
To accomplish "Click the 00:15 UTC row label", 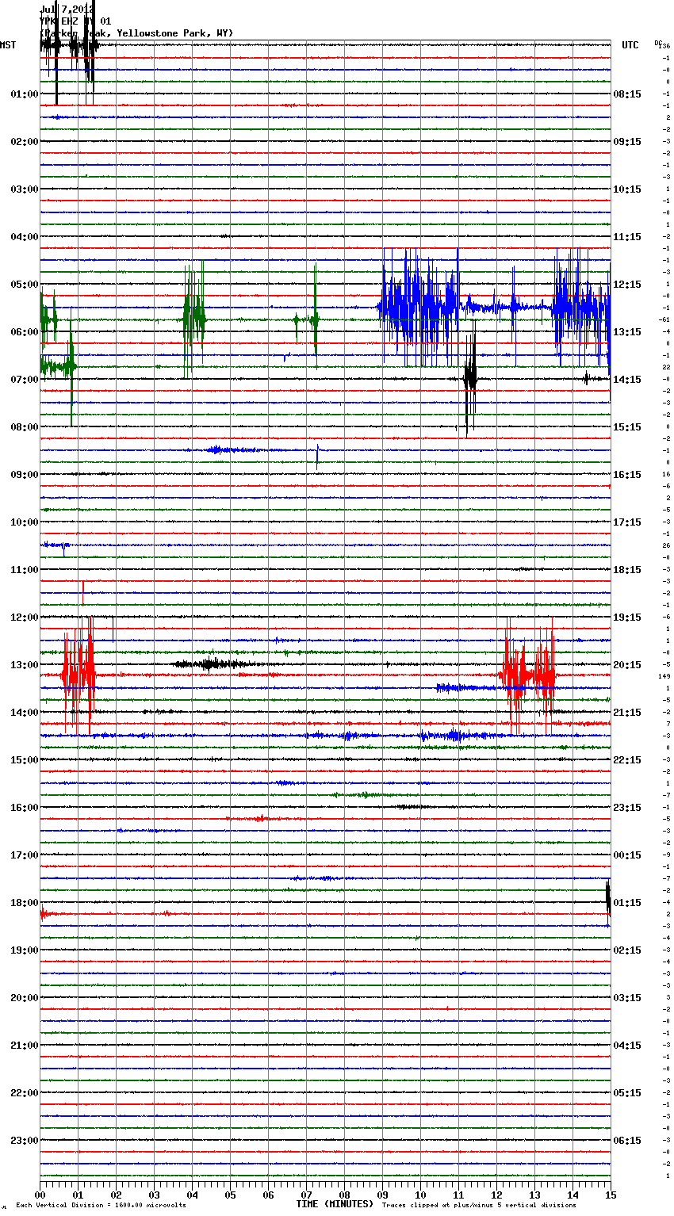I will tap(627, 855).
